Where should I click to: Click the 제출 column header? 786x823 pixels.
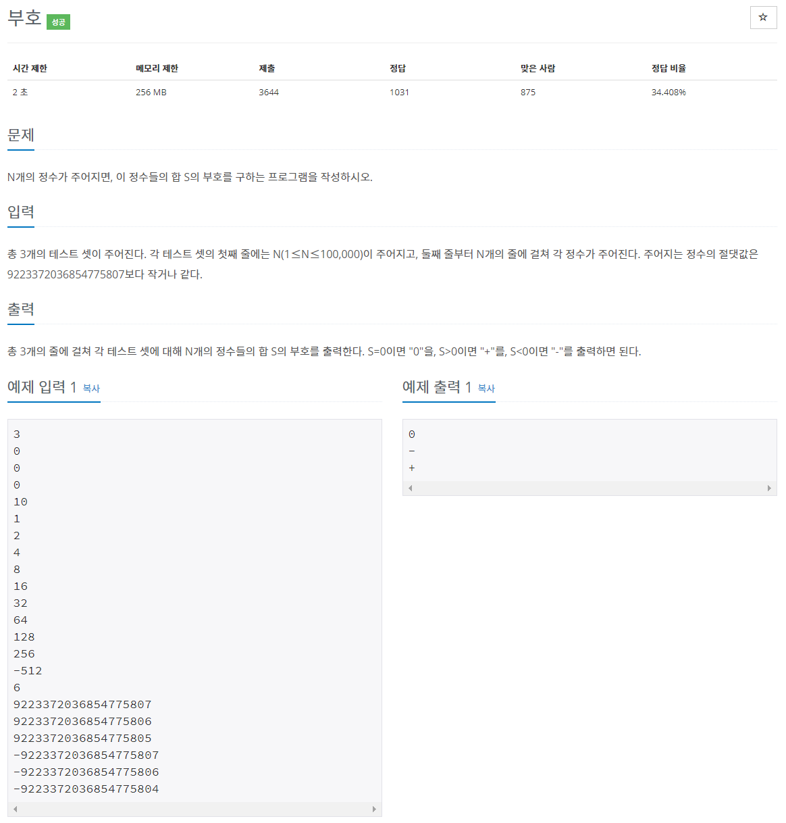tap(267, 68)
